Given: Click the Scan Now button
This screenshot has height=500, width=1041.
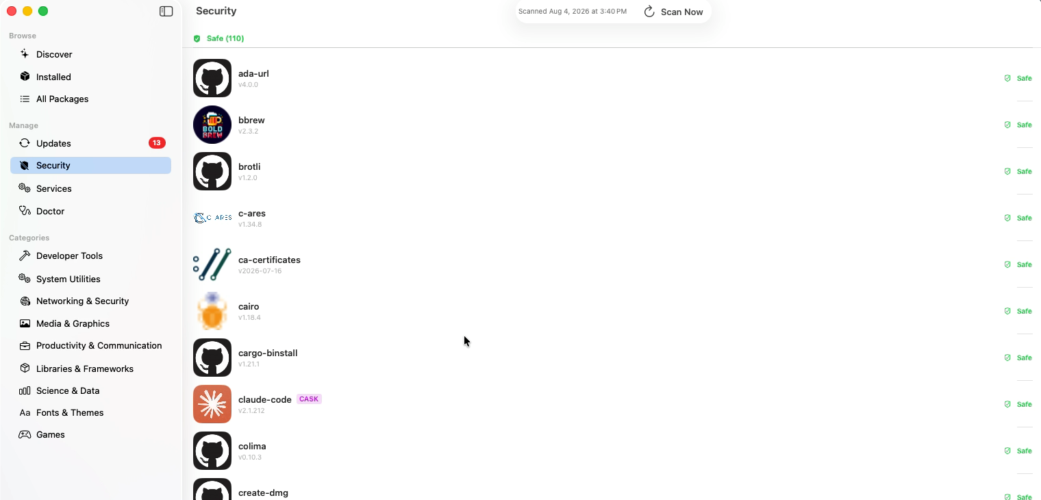Looking at the screenshot, I should 673,12.
